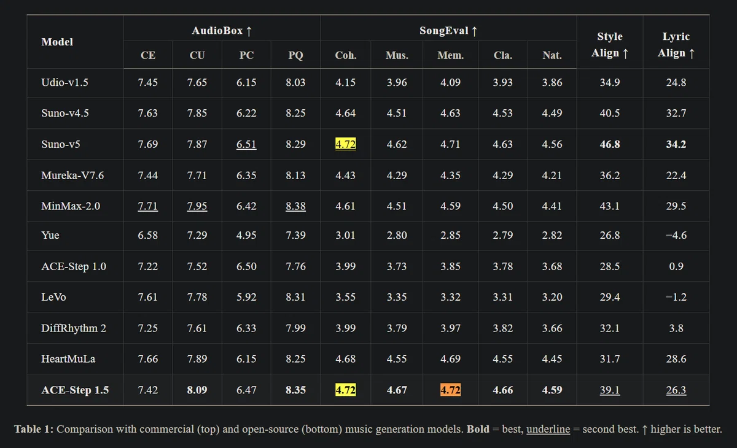This screenshot has width=737, height=448.
Task: Click the underlined 6.51 PC value for Suno-v5
Action: (246, 144)
